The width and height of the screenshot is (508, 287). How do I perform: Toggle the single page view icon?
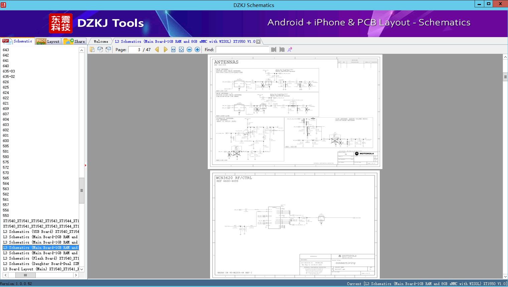click(92, 49)
